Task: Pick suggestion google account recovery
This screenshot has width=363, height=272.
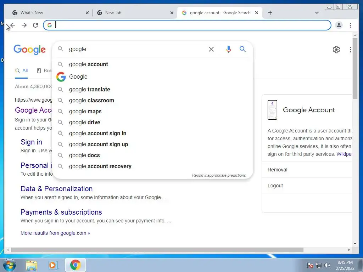Action: (153, 166)
